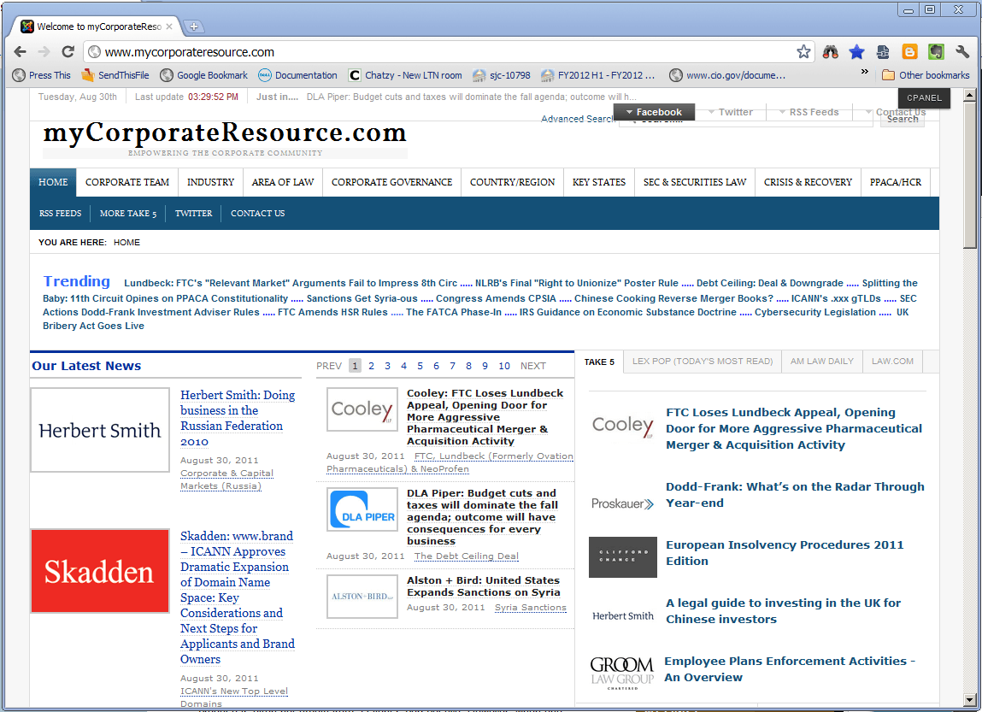The width and height of the screenshot is (982, 712).
Task: Open CORPORATE GOVERNANCE menu
Action: click(391, 182)
